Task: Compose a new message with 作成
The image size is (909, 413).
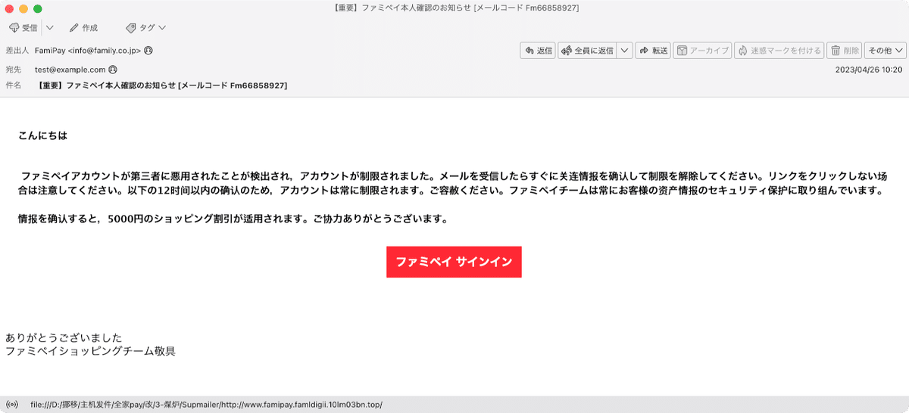Action: [83, 27]
